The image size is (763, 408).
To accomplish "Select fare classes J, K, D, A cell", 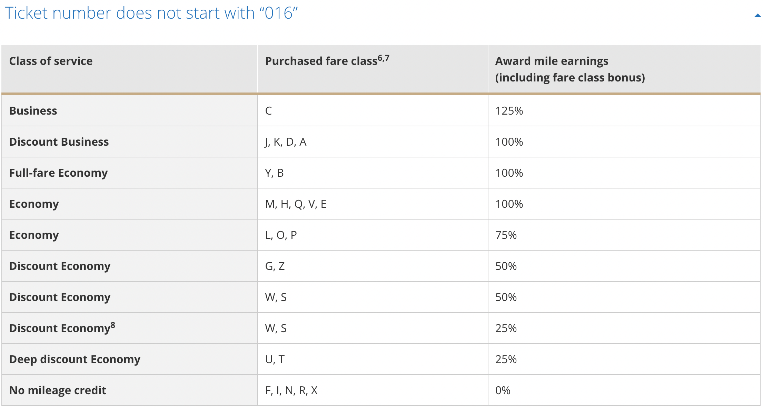I will (x=286, y=142).
